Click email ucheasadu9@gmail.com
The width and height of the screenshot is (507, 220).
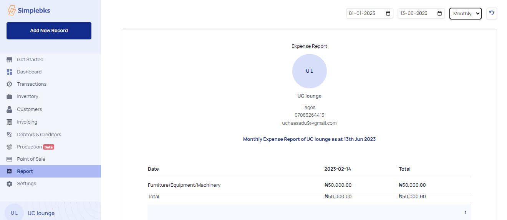(310, 123)
